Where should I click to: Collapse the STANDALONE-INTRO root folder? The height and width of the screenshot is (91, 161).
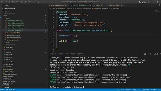pos(10,8)
